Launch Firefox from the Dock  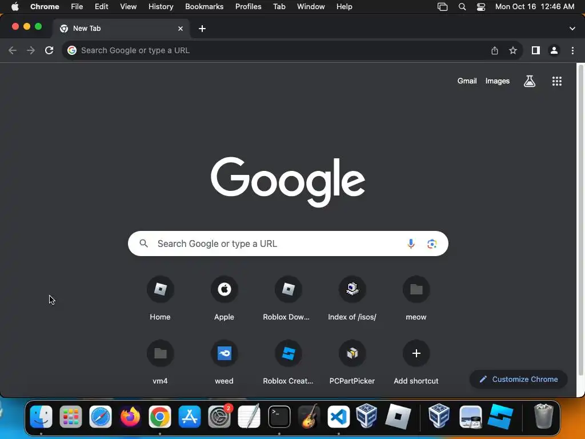(x=130, y=416)
